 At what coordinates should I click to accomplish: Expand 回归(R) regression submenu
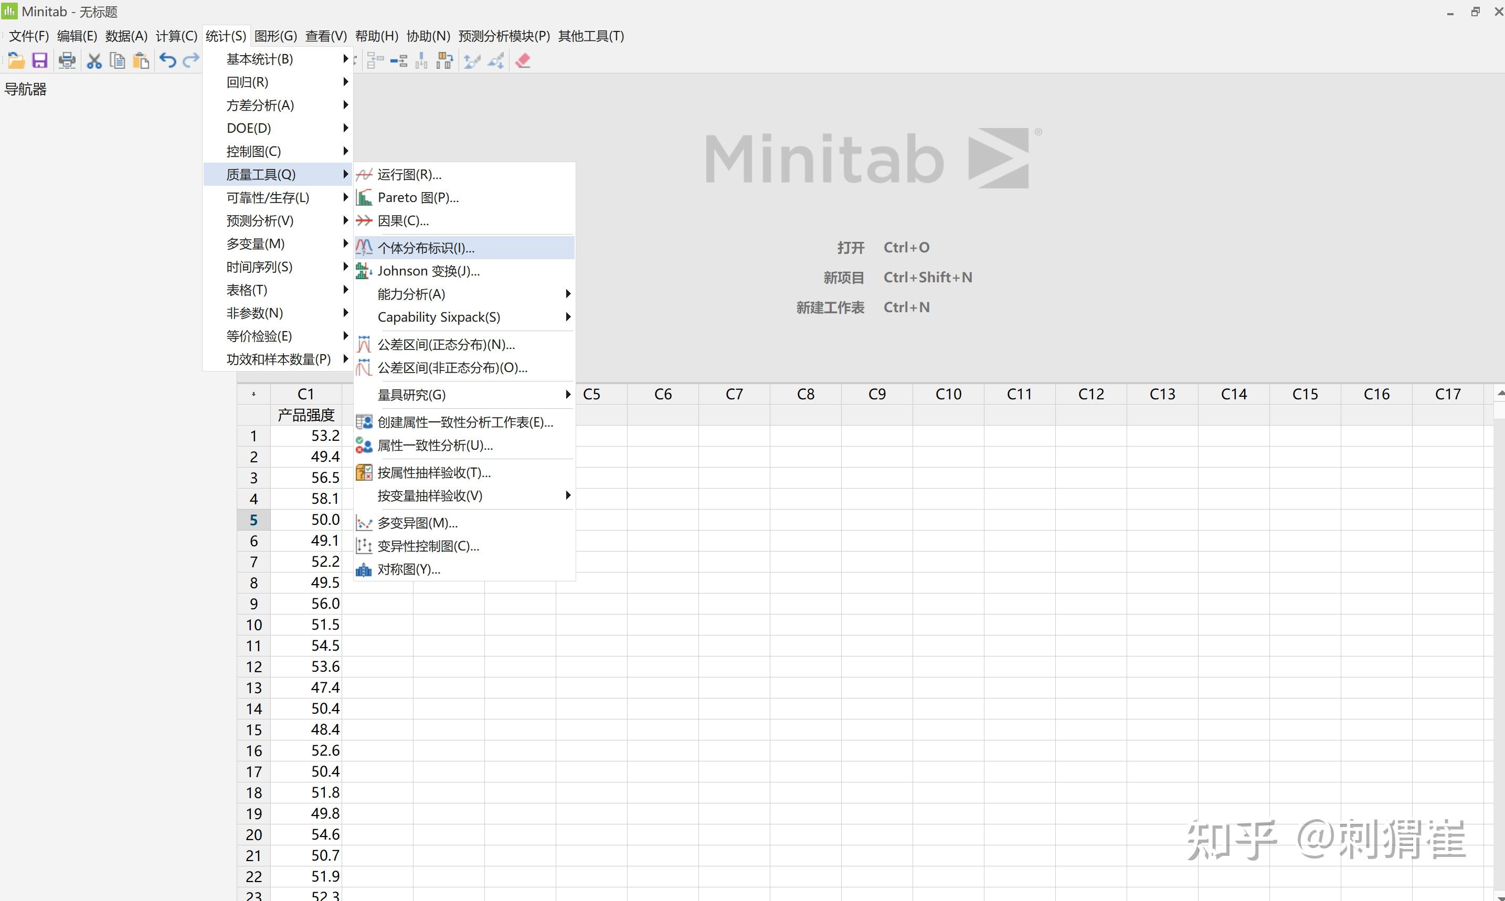pos(278,82)
